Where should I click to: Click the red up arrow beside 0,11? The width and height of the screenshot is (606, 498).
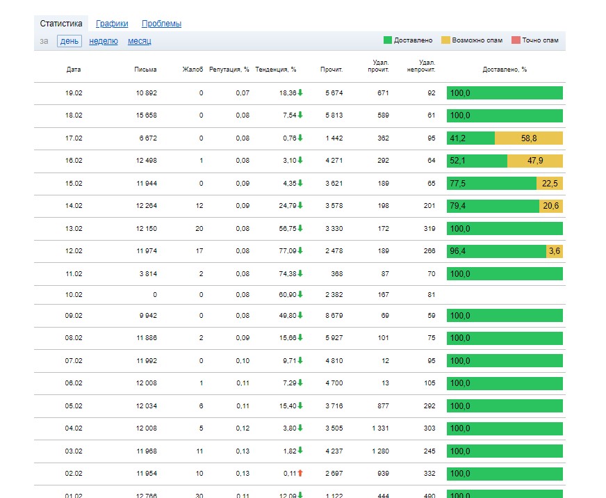tap(300, 473)
